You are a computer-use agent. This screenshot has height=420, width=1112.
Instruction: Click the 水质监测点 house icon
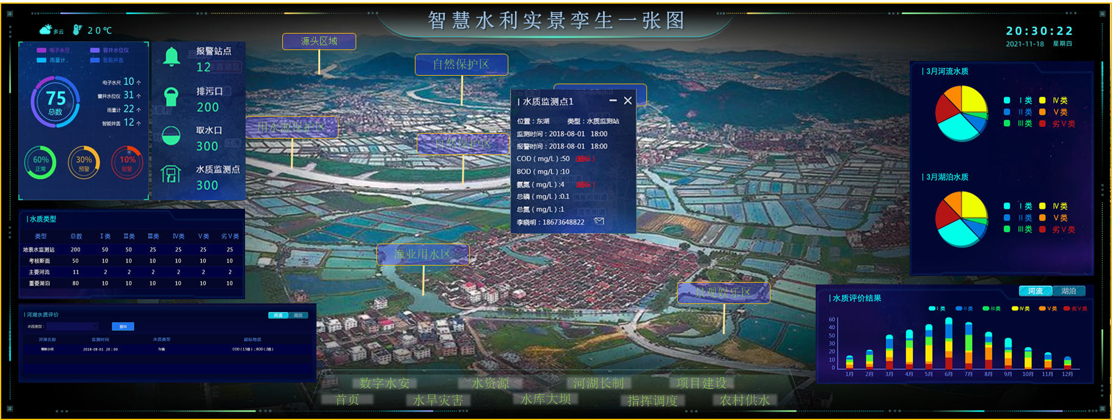coord(171,174)
